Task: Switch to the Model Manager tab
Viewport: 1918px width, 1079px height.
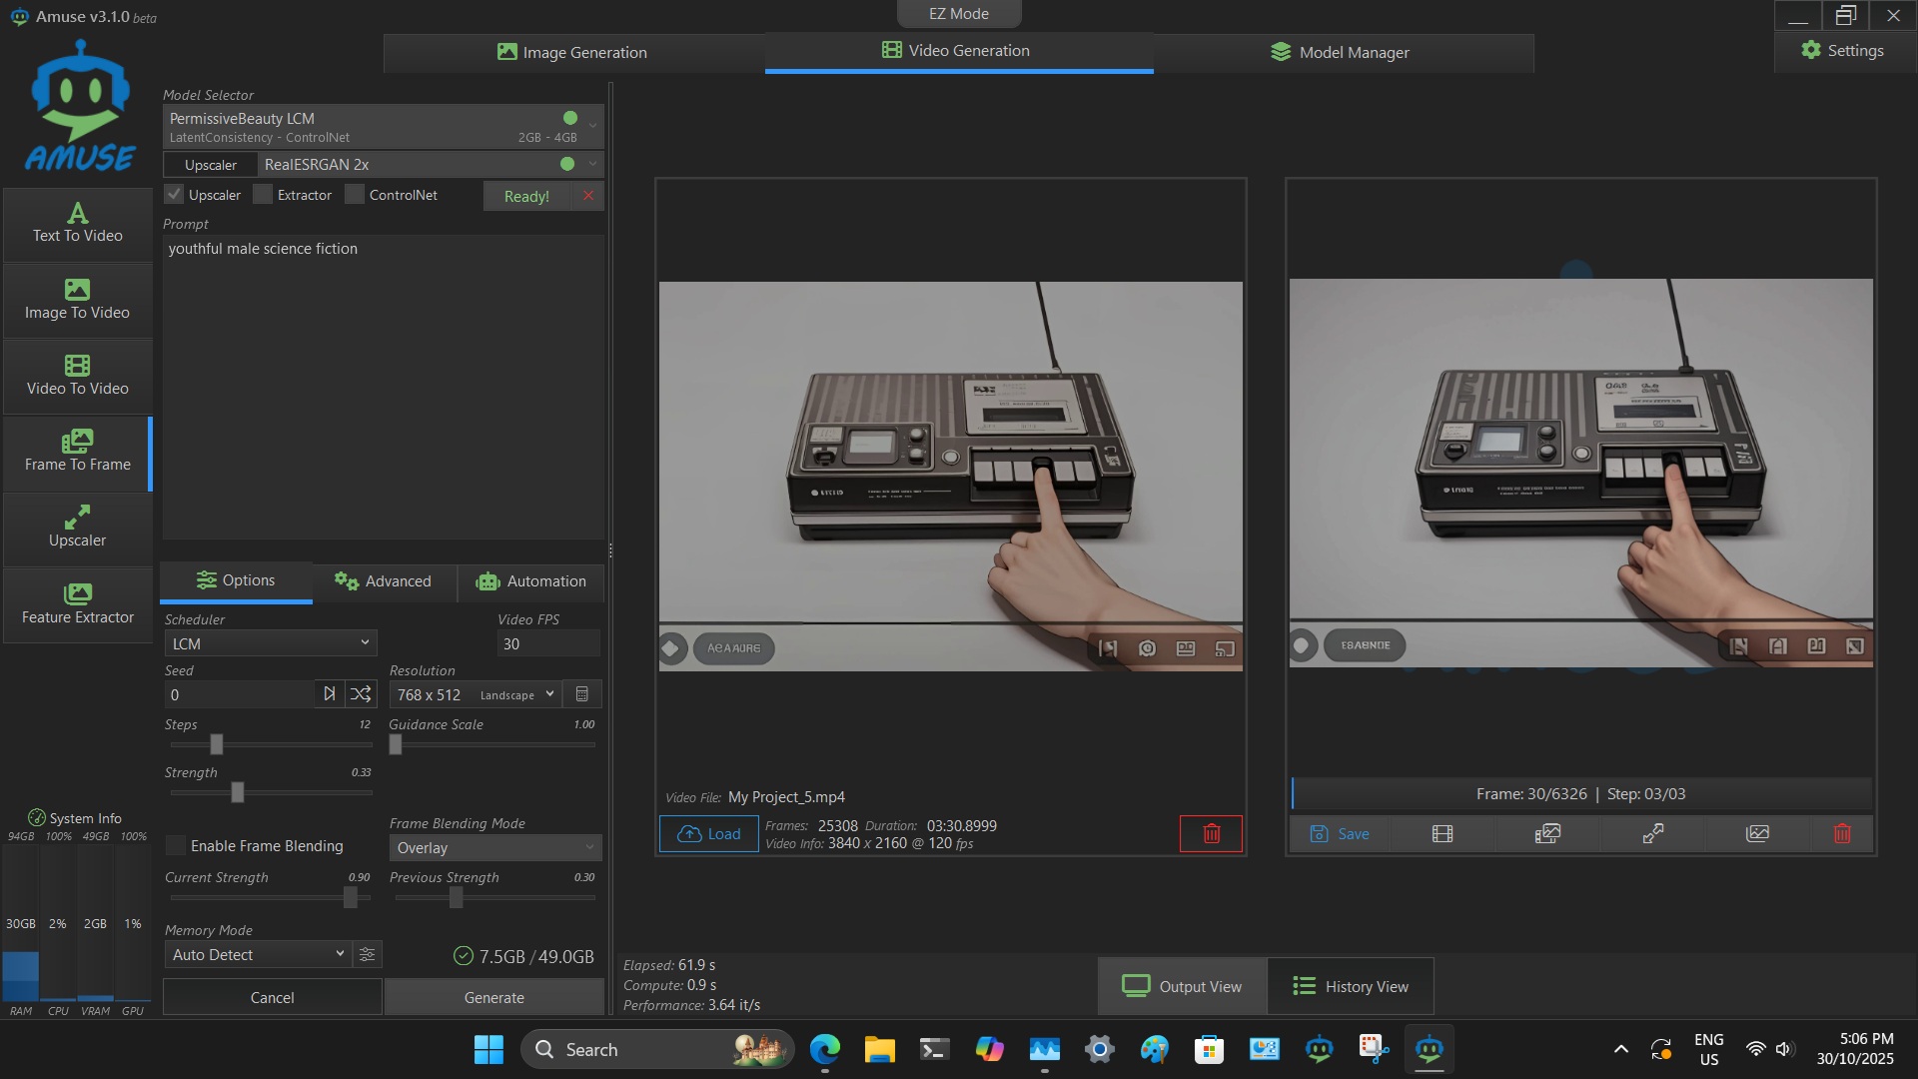Action: (1341, 52)
